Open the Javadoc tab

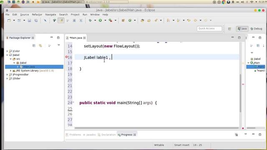point(89,135)
